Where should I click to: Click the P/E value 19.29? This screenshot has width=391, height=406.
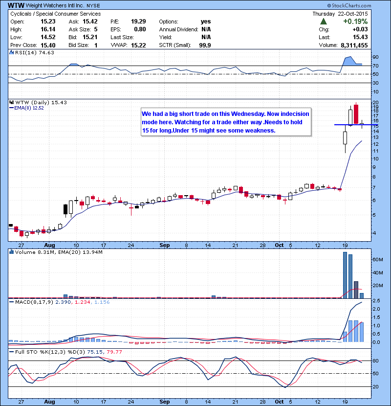pyautogui.click(x=138, y=22)
